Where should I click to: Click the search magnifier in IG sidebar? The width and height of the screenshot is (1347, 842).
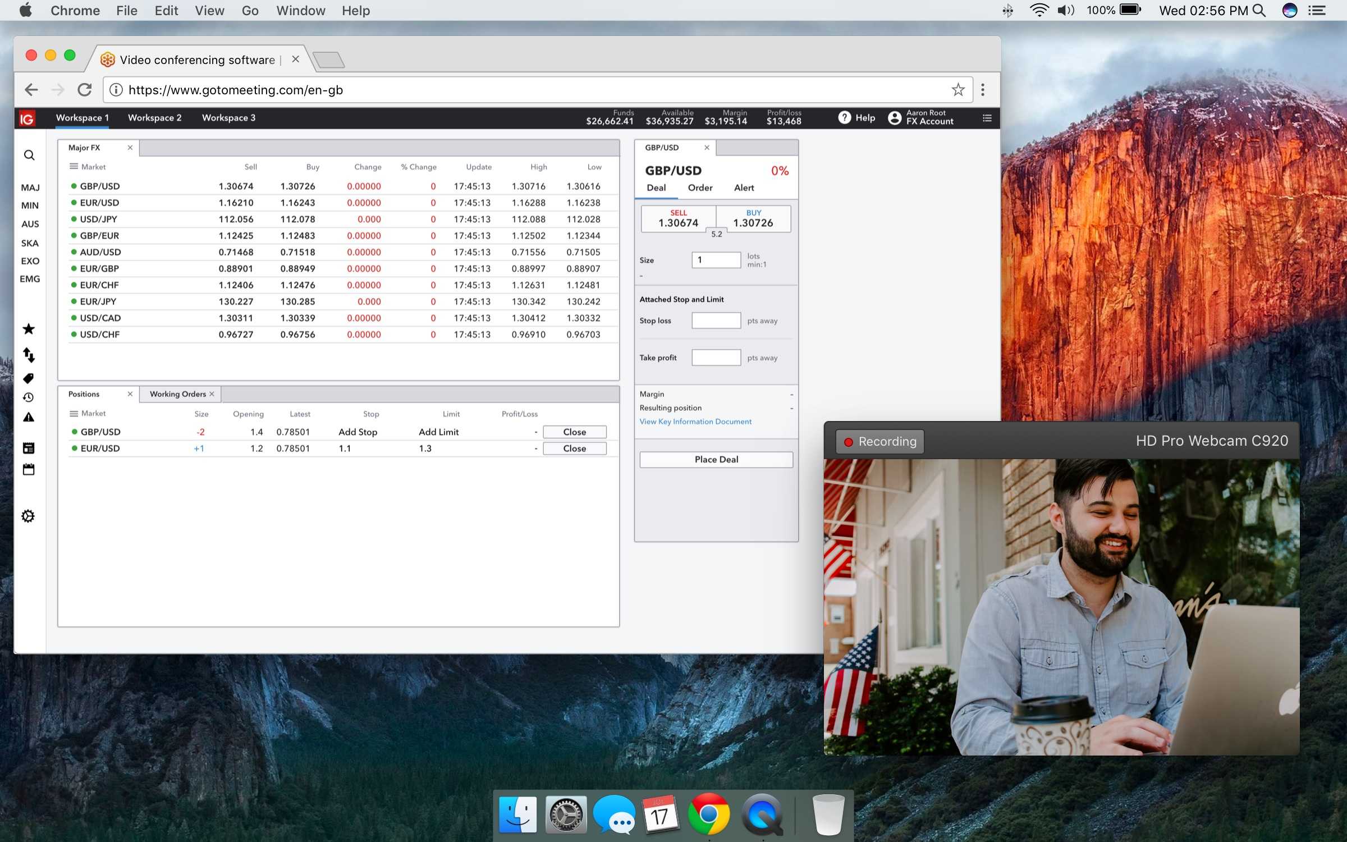29,155
